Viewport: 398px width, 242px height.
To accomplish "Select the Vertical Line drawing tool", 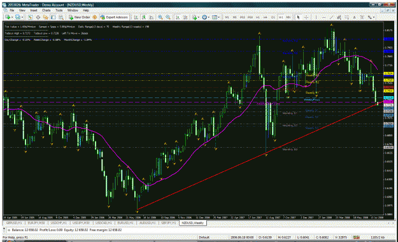I will pyautogui.click(x=316, y=17).
